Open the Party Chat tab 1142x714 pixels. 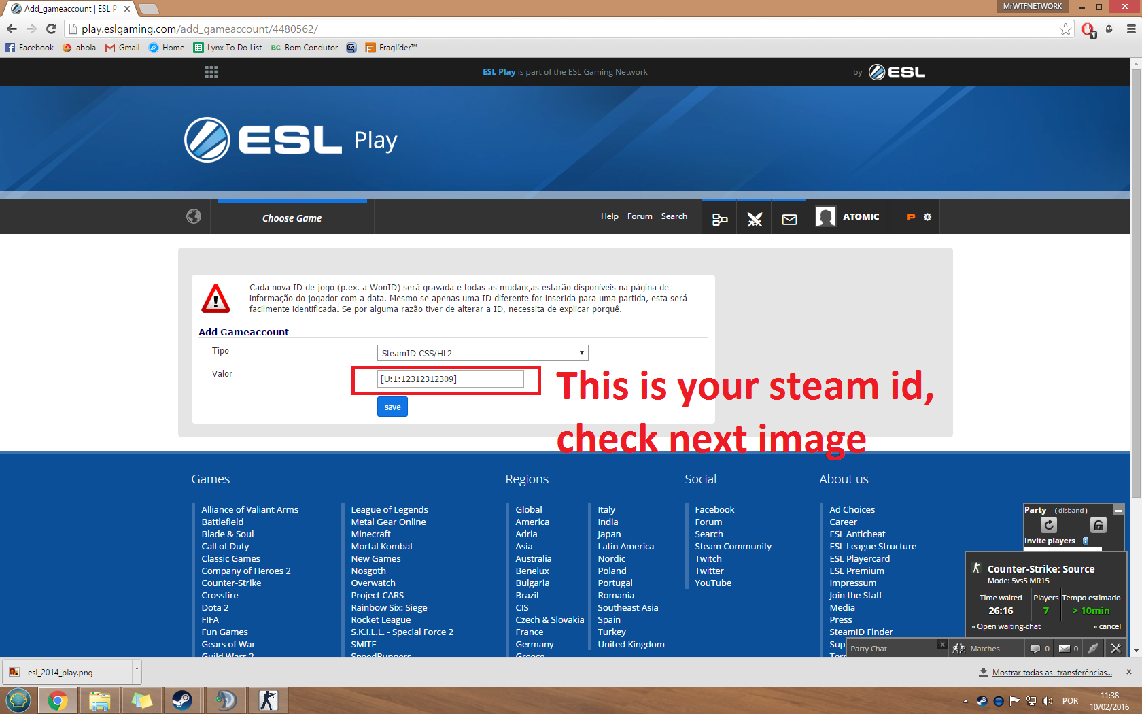893,649
